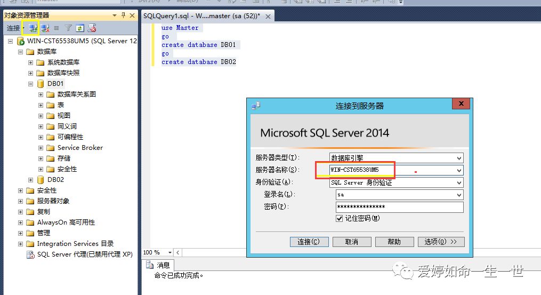Collapse the 数据库 folder

[x=20, y=52]
